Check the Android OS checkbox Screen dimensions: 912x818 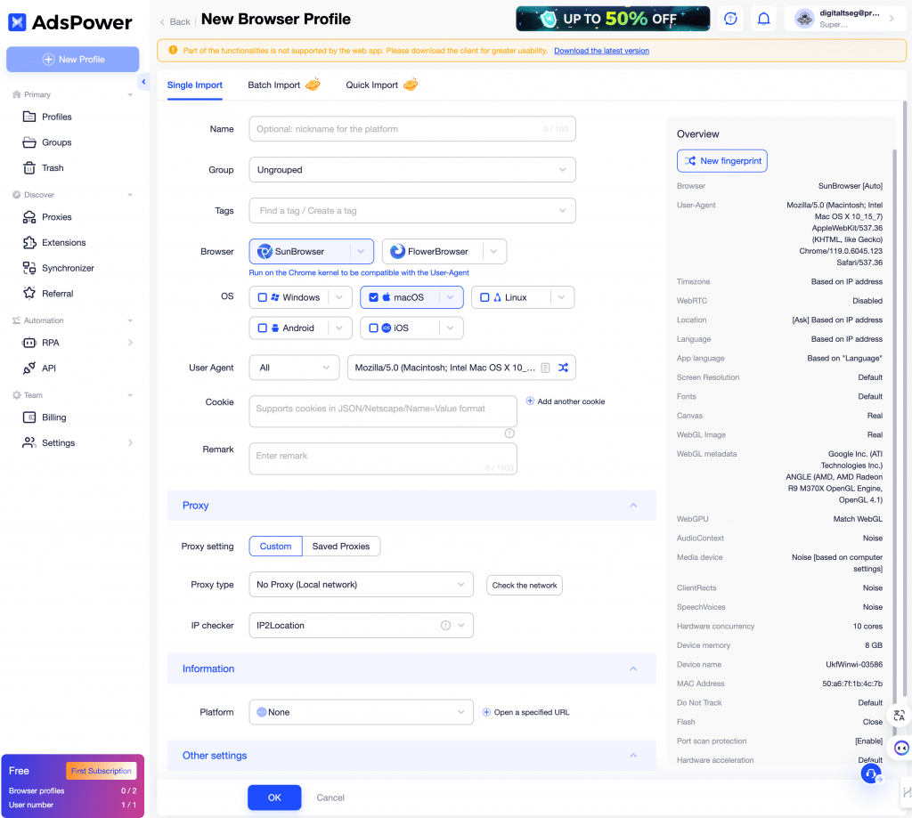click(263, 328)
